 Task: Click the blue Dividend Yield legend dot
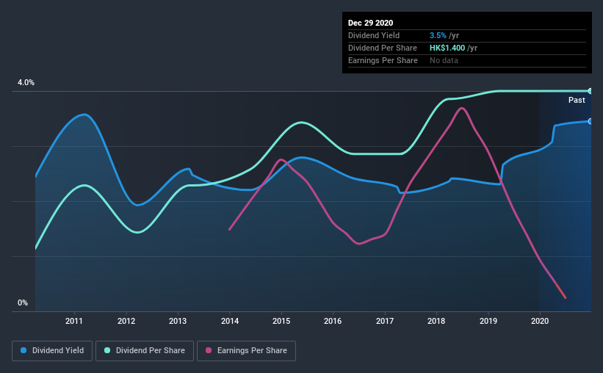(x=24, y=350)
